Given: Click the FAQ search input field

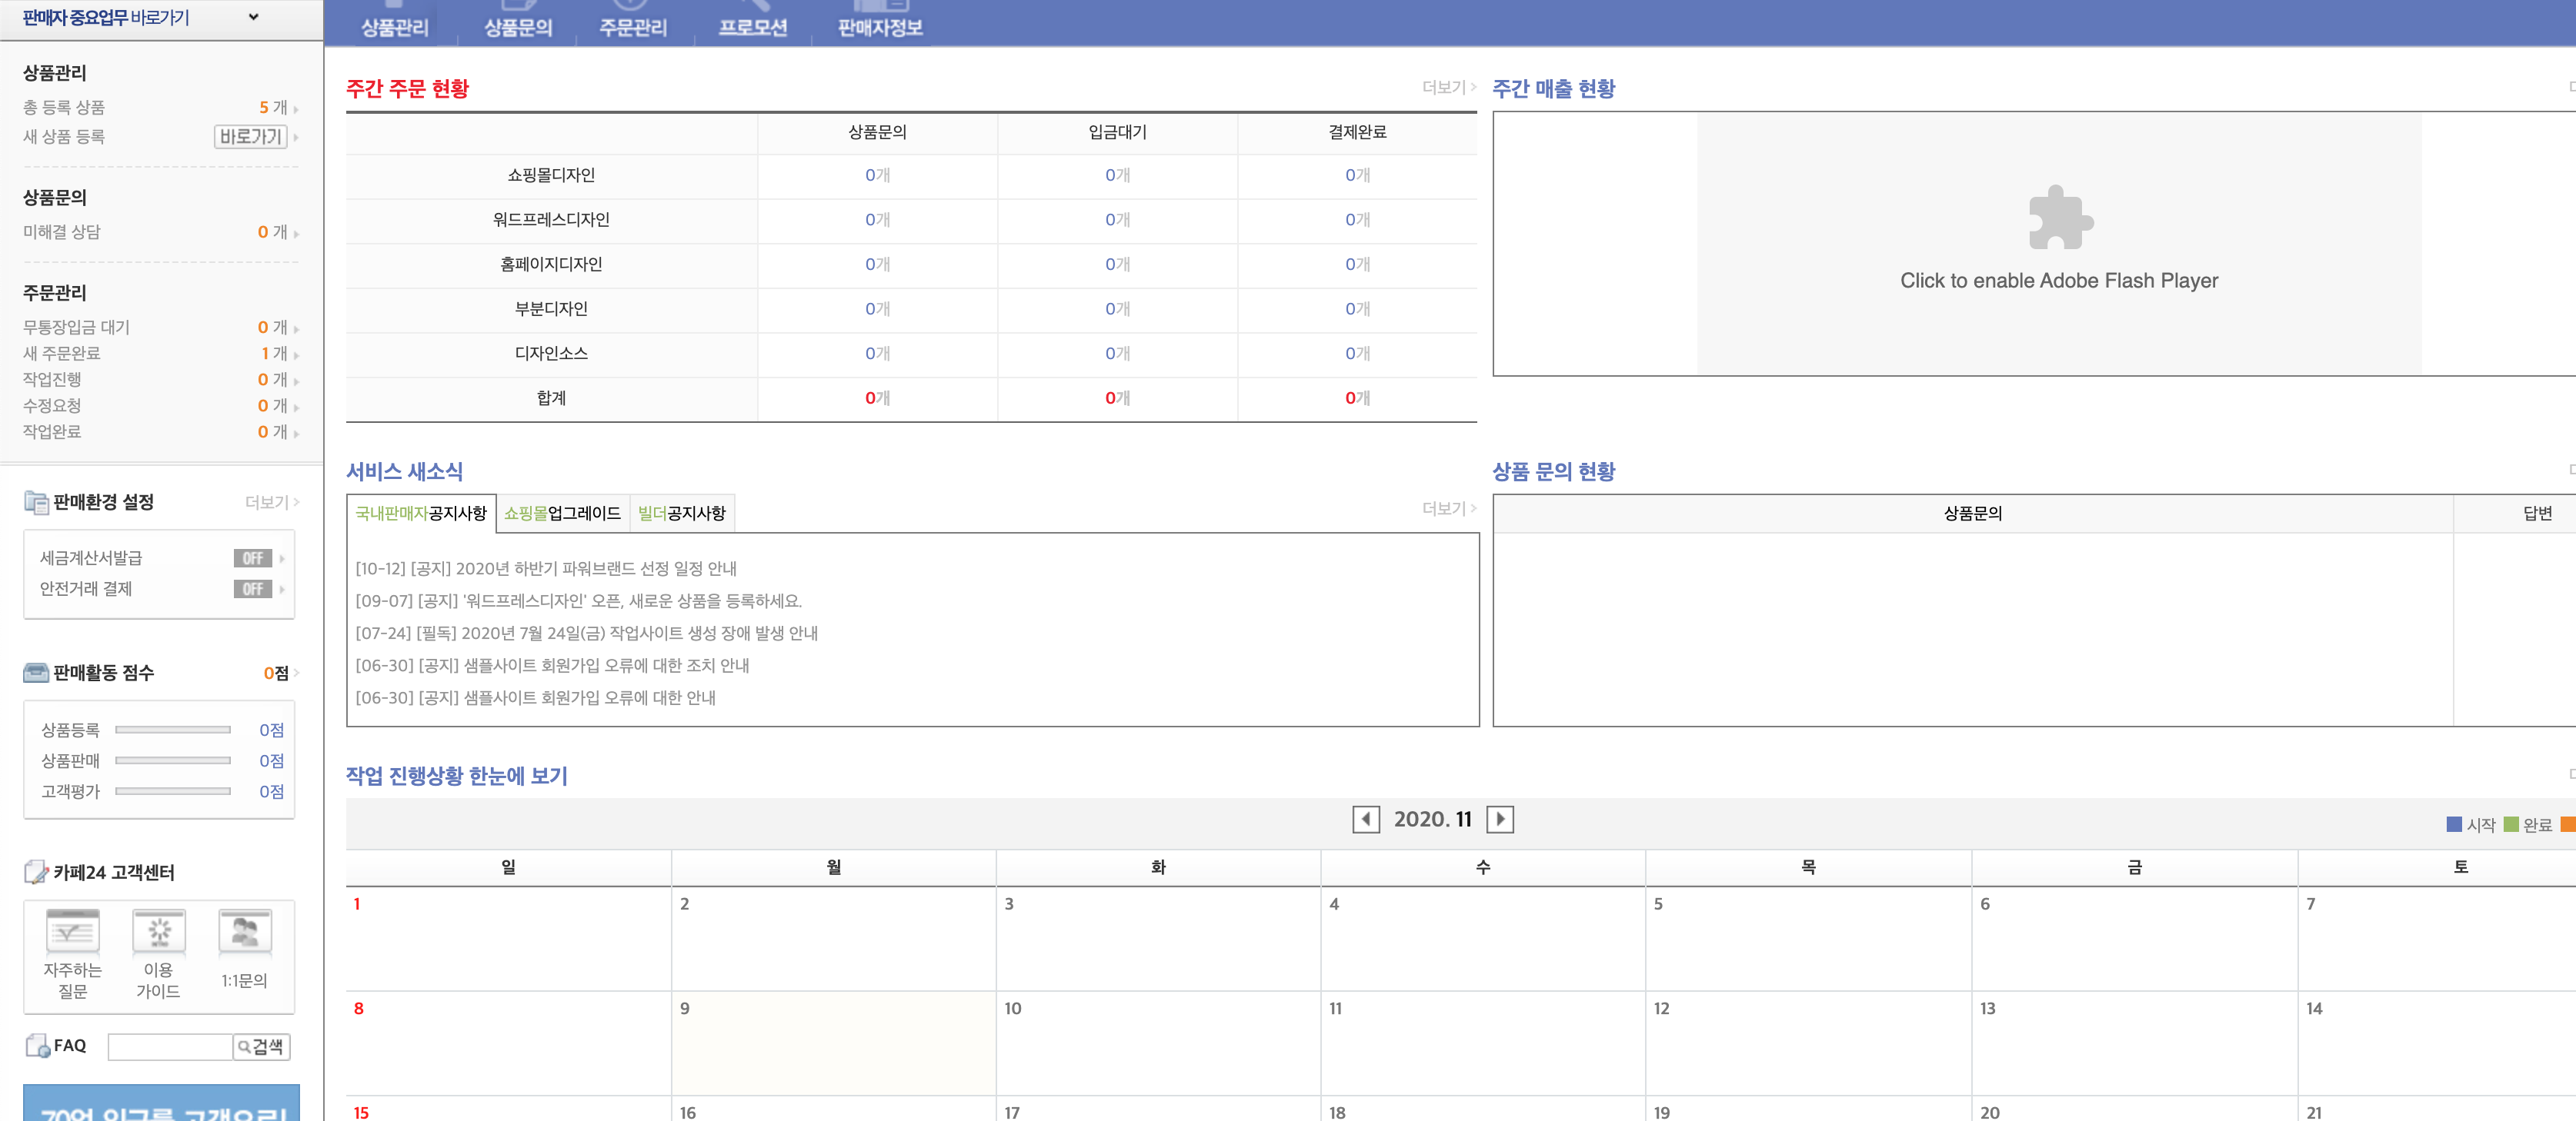Looking at the screenshot, I should pyautogui.click(x=169, y=1046).
